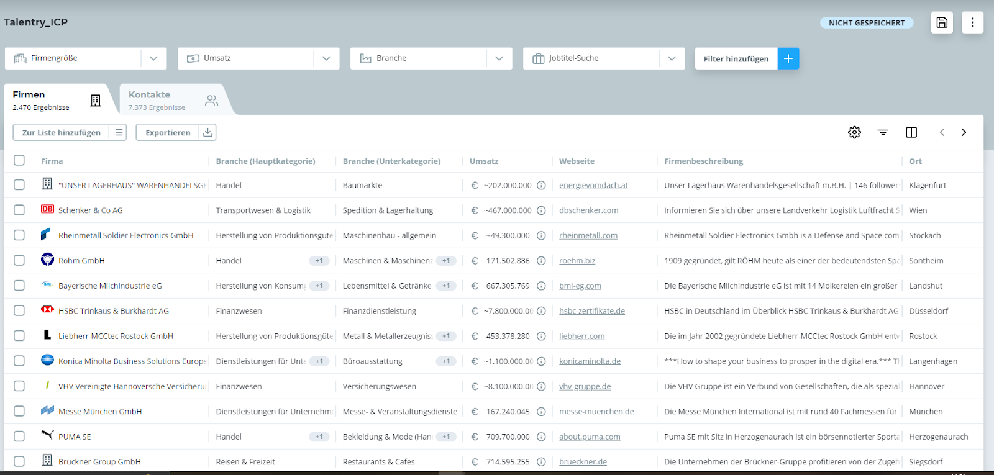Image resolution: width=994 pixels, height=475 pixels.
Task: Sort by the Firma column header
Action: [x=52, y=161]
